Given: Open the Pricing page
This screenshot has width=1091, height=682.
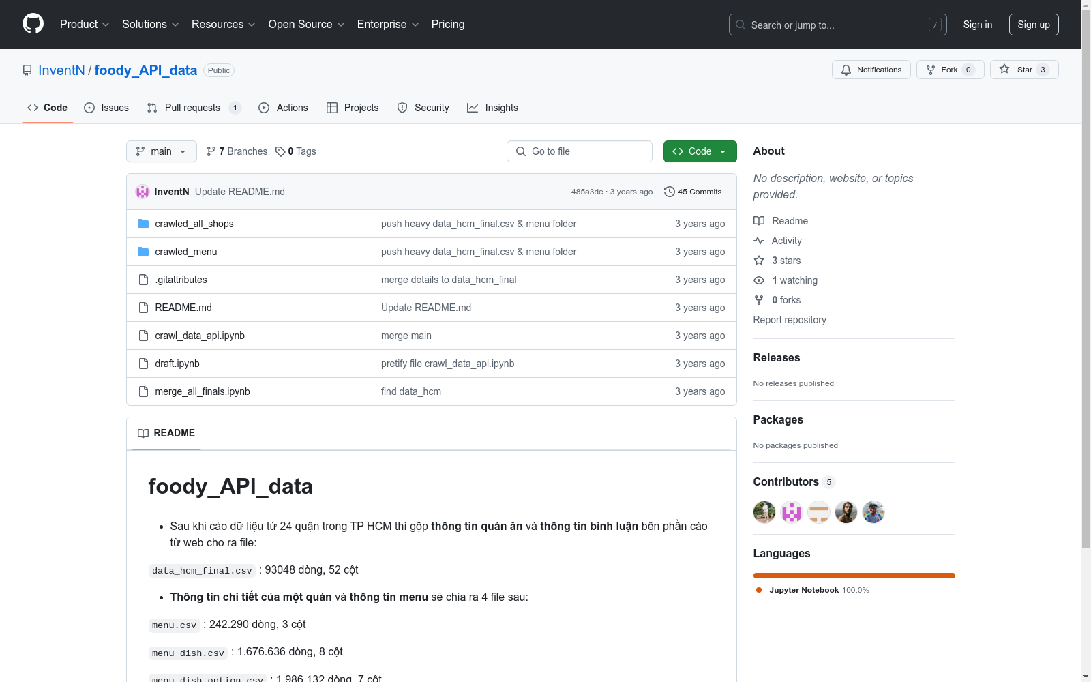Looking at the screenshot, I should tap(448, 24).
